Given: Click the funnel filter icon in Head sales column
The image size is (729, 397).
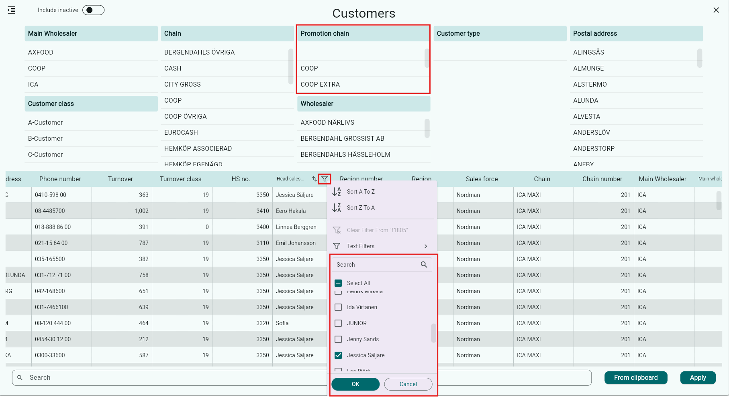Looking at the screenshot, I should [x=325, y=179].
